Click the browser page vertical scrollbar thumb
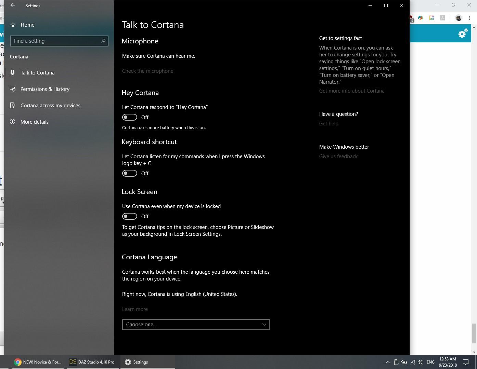This screenshot has height=369, width=477. (474, 333)
